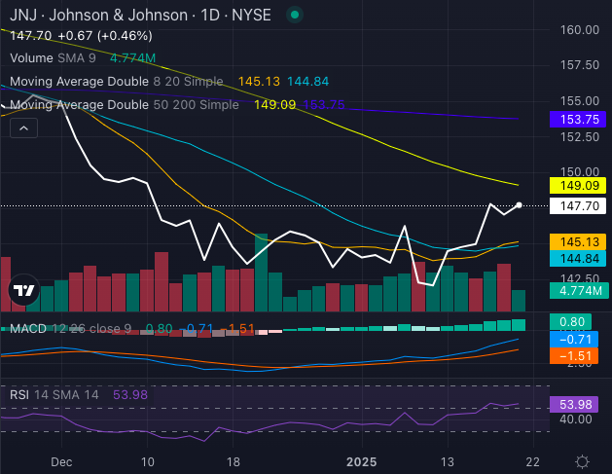The width and height of the screenshot is (612, 474).
Task: Click the 53.98 RSI axis tag
Action: (577, 404)
